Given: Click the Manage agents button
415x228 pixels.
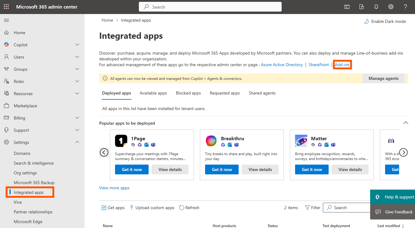Looking at the screenshot, I should click(383, 78).
